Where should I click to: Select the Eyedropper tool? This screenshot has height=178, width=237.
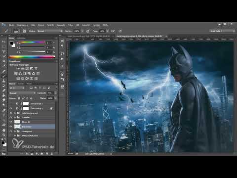4,66
